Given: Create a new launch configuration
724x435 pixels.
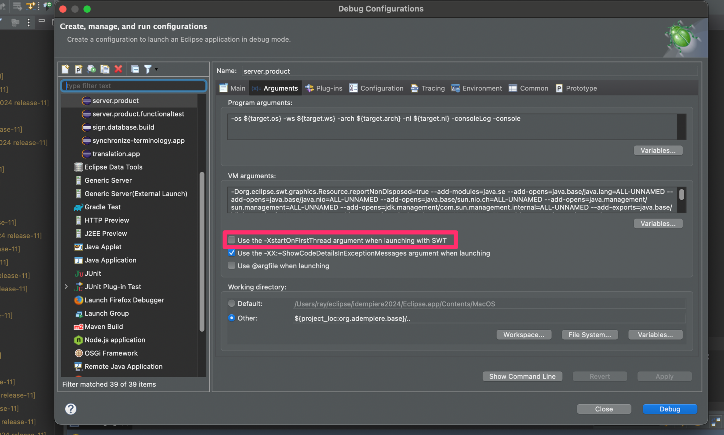Looking at the screenshot, I should click(65, 69).
